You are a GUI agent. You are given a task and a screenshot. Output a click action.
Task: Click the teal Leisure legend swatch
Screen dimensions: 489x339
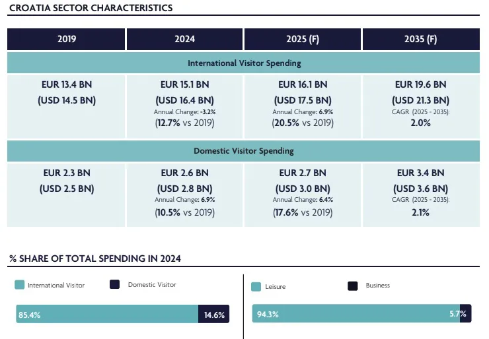256,287
